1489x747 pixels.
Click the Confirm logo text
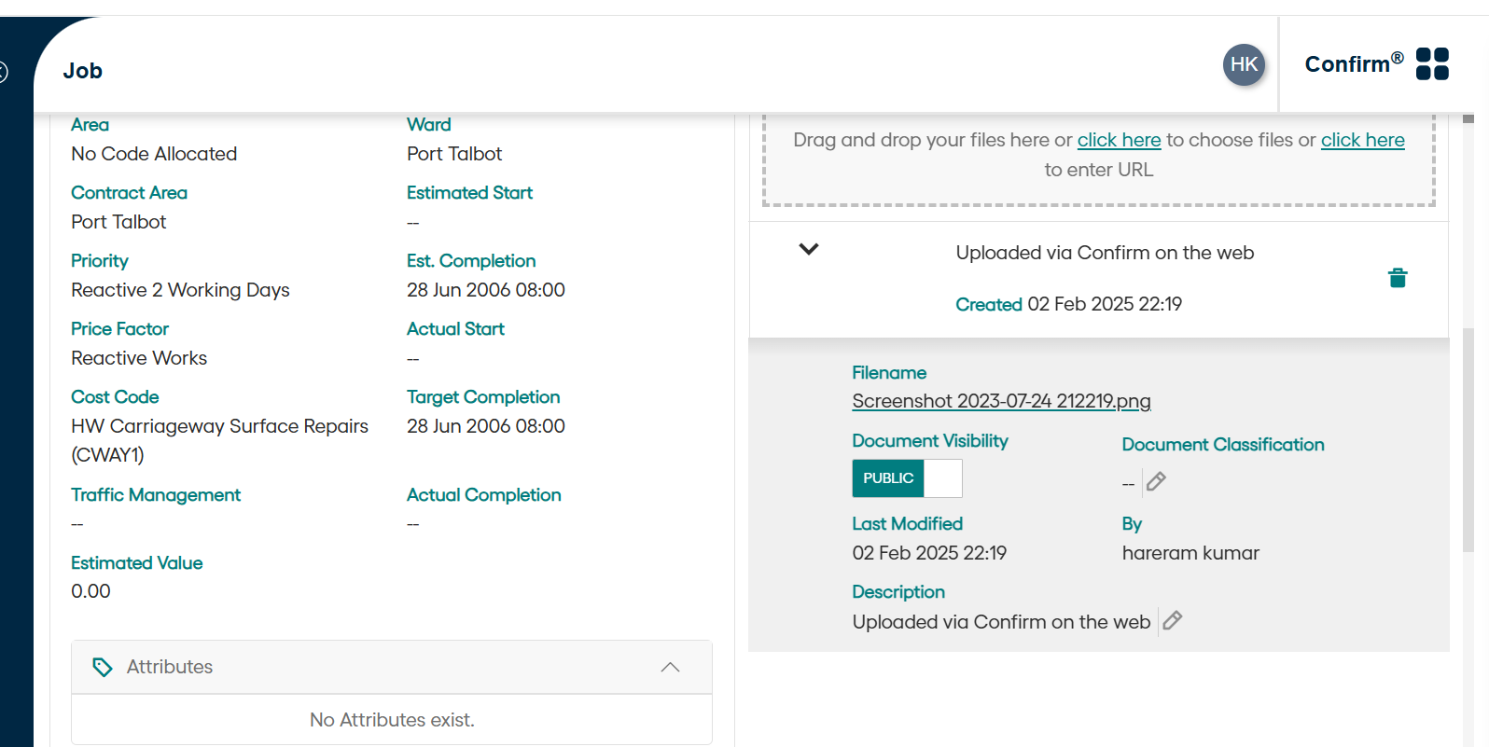point(1347,64)
